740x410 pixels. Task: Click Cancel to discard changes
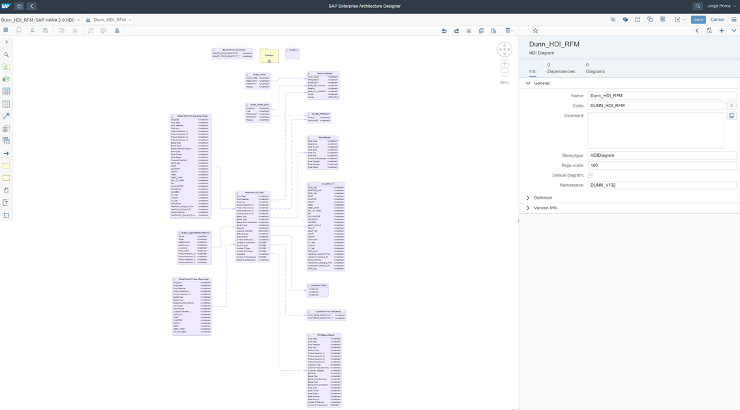pyautogui.click(x=717, y=20)
